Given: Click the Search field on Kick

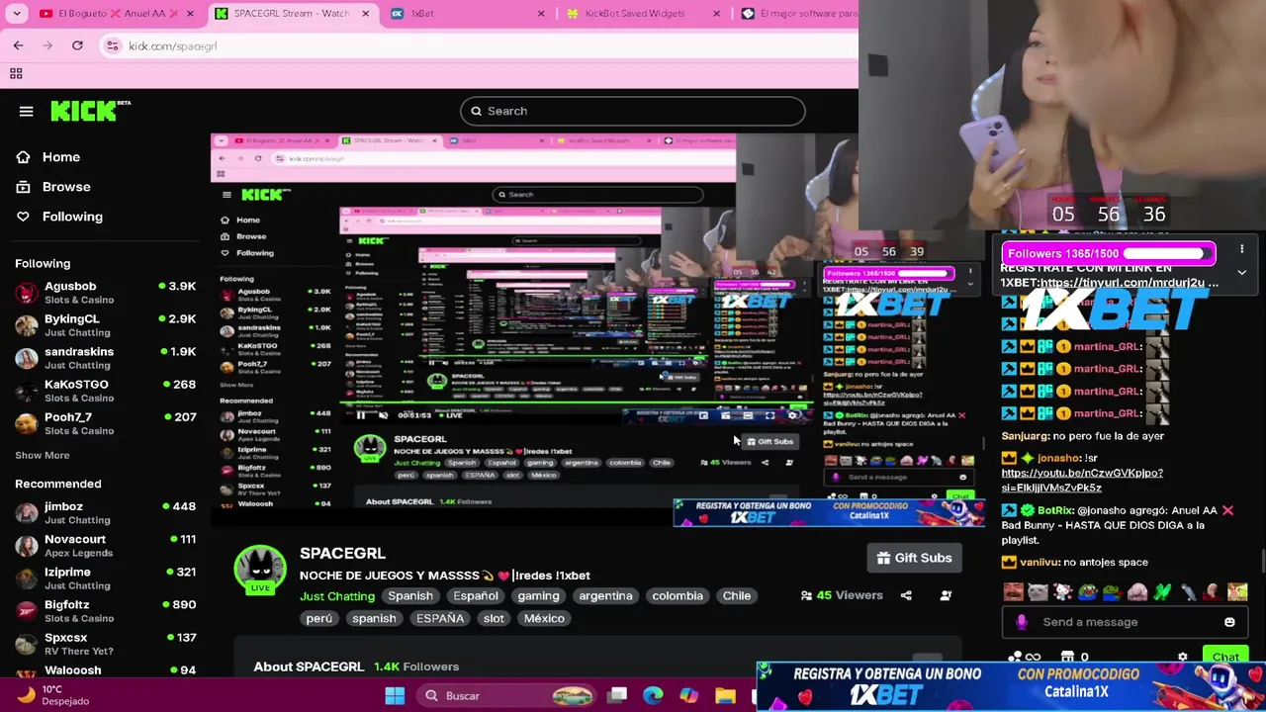Looking at the screenshot, I should click(x=633, y=111).
